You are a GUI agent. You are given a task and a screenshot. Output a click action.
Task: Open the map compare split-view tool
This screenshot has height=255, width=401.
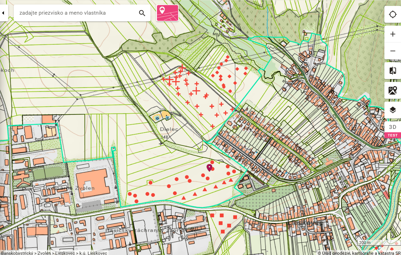coord(393,71)
